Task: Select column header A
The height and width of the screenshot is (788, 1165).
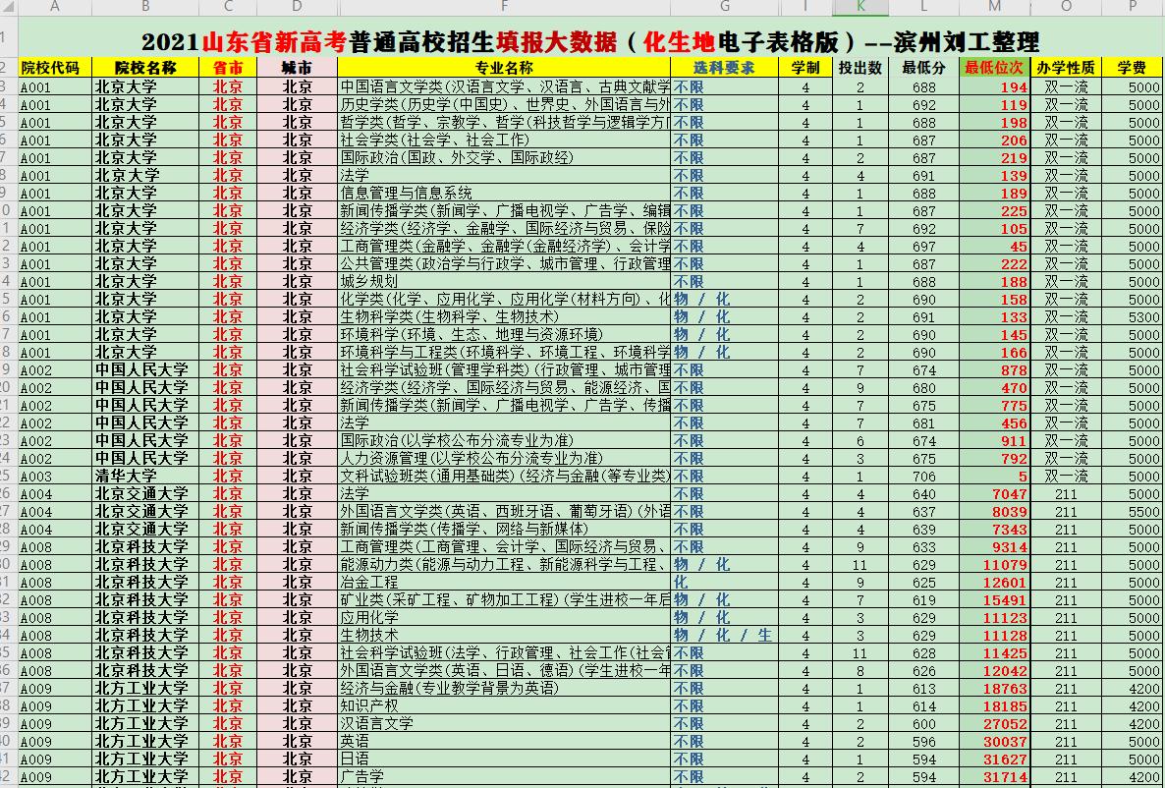Action: coord(54,8)
